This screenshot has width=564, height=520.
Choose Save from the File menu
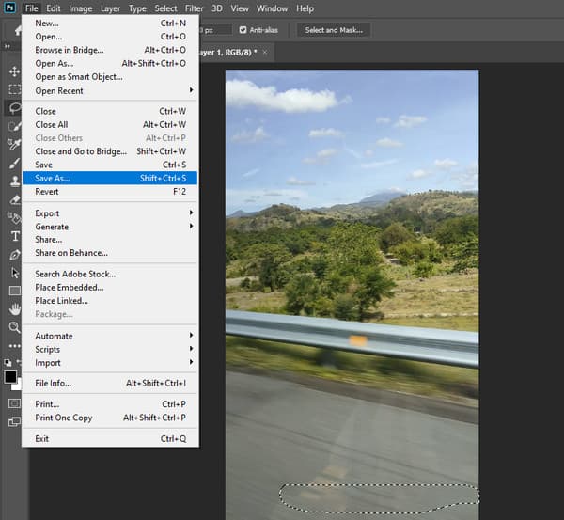click(110, 165)
